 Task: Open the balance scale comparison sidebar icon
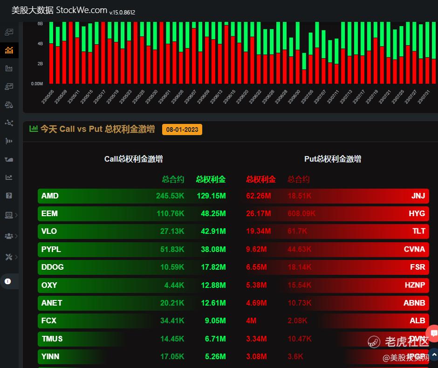[9, 105]
